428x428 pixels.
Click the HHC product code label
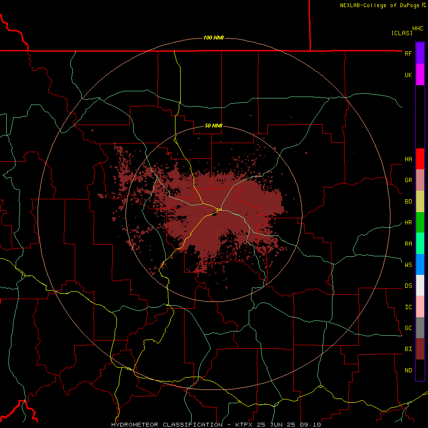[418, 29]
